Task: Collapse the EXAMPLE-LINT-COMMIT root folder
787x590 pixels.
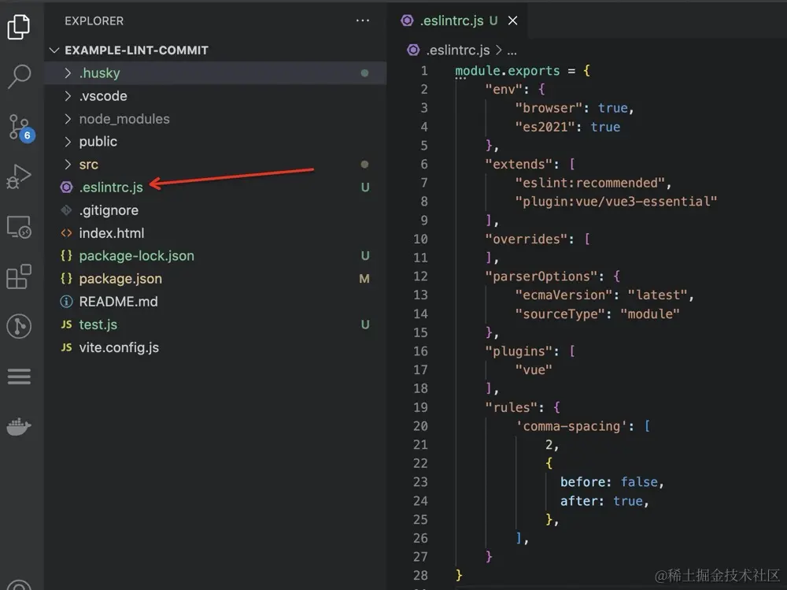Action: click(54, 50)
